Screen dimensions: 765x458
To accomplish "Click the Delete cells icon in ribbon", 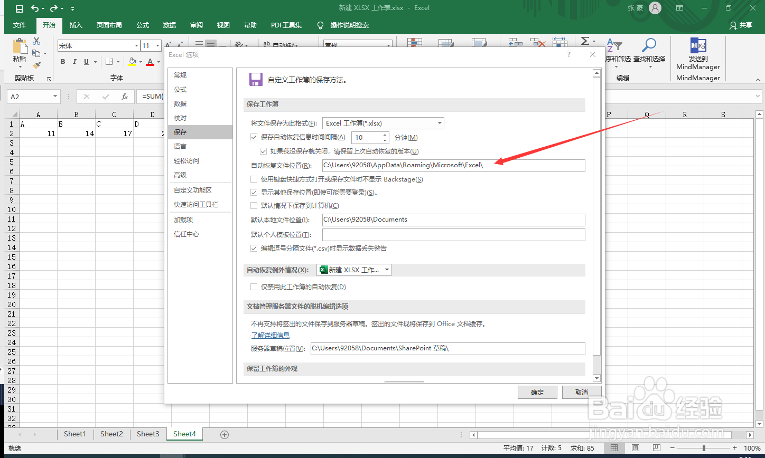I will [x=538, y=42].
